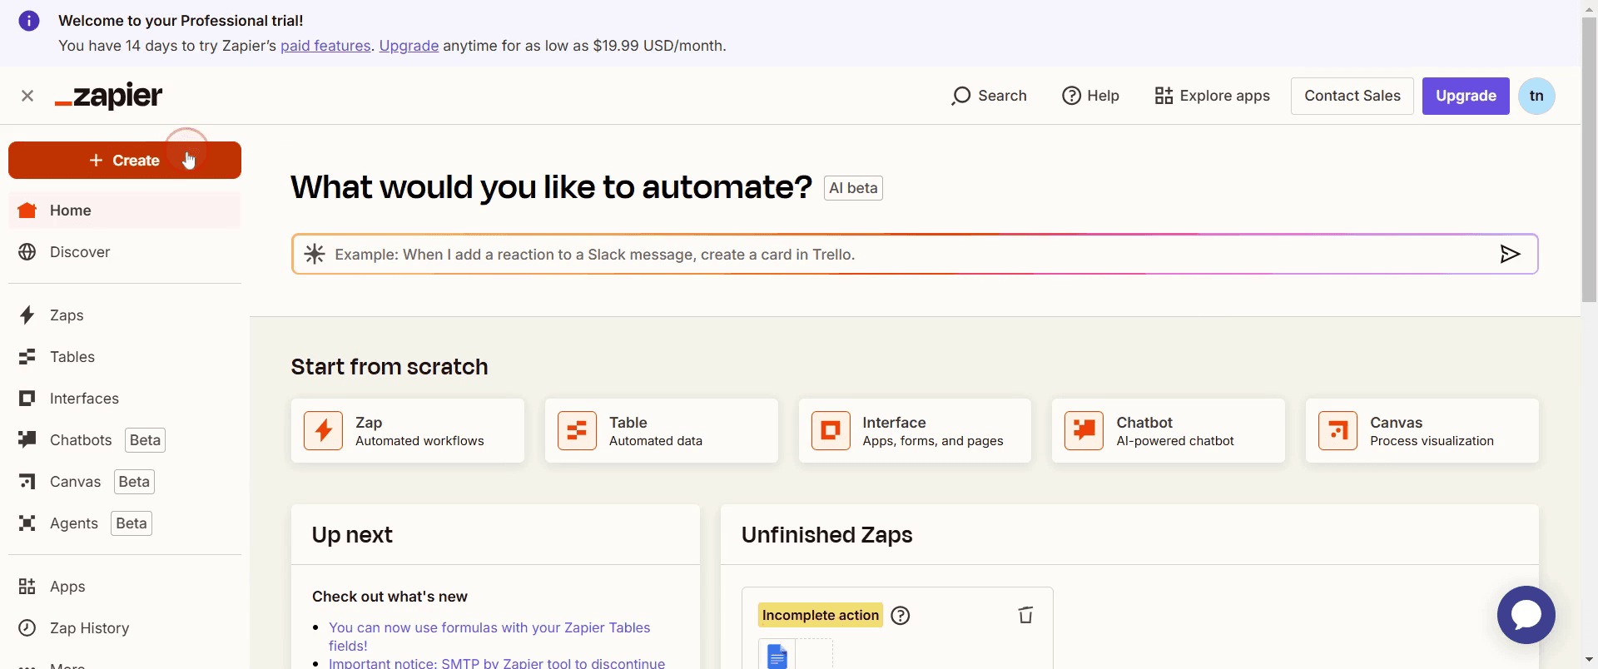Go to Tables in the sidebar

pyautogui.click(x=125, y=357)
